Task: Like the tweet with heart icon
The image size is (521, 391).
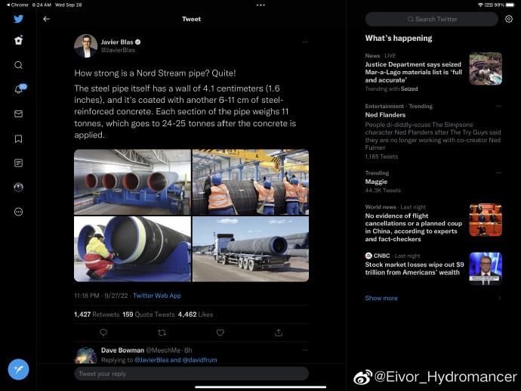Action: click(x=220, y=333)
